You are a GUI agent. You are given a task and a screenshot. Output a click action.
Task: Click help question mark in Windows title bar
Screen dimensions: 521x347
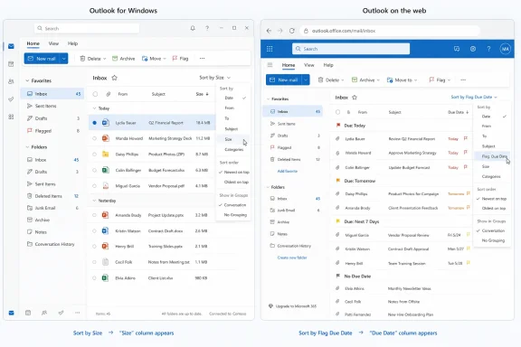(207, 28)
